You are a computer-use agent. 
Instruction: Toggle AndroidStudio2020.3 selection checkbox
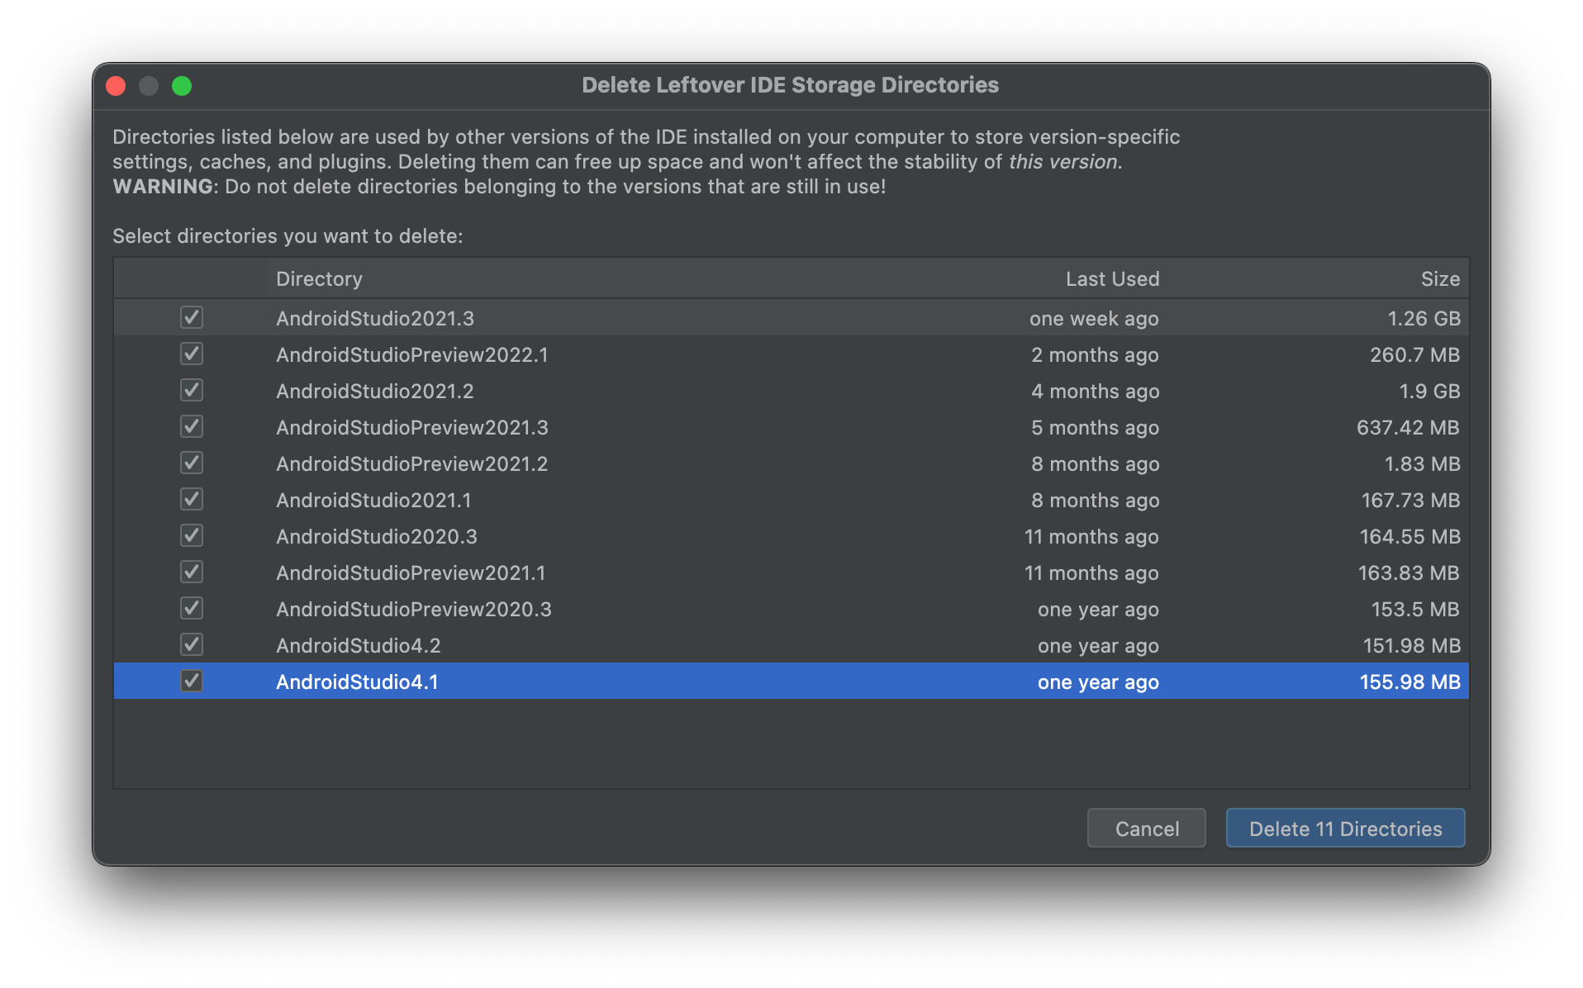pyautogui.click(x=192, y=536)
